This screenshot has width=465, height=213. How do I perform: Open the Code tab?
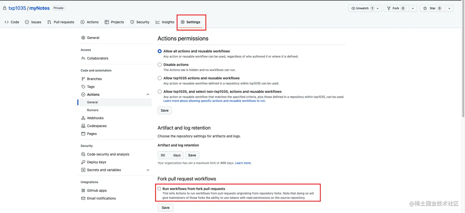point(12,22)
